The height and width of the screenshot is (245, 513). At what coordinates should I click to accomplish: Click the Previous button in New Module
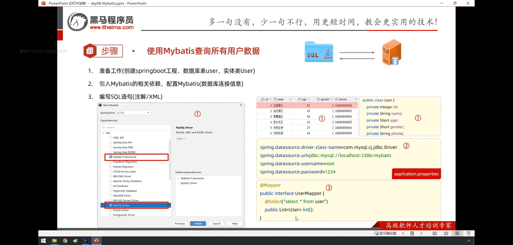180,224
